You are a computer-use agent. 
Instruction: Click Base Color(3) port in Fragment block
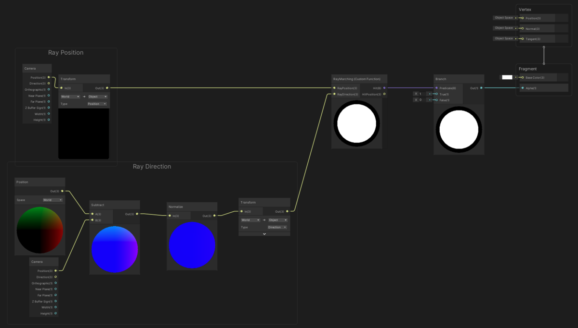point(522,77)
